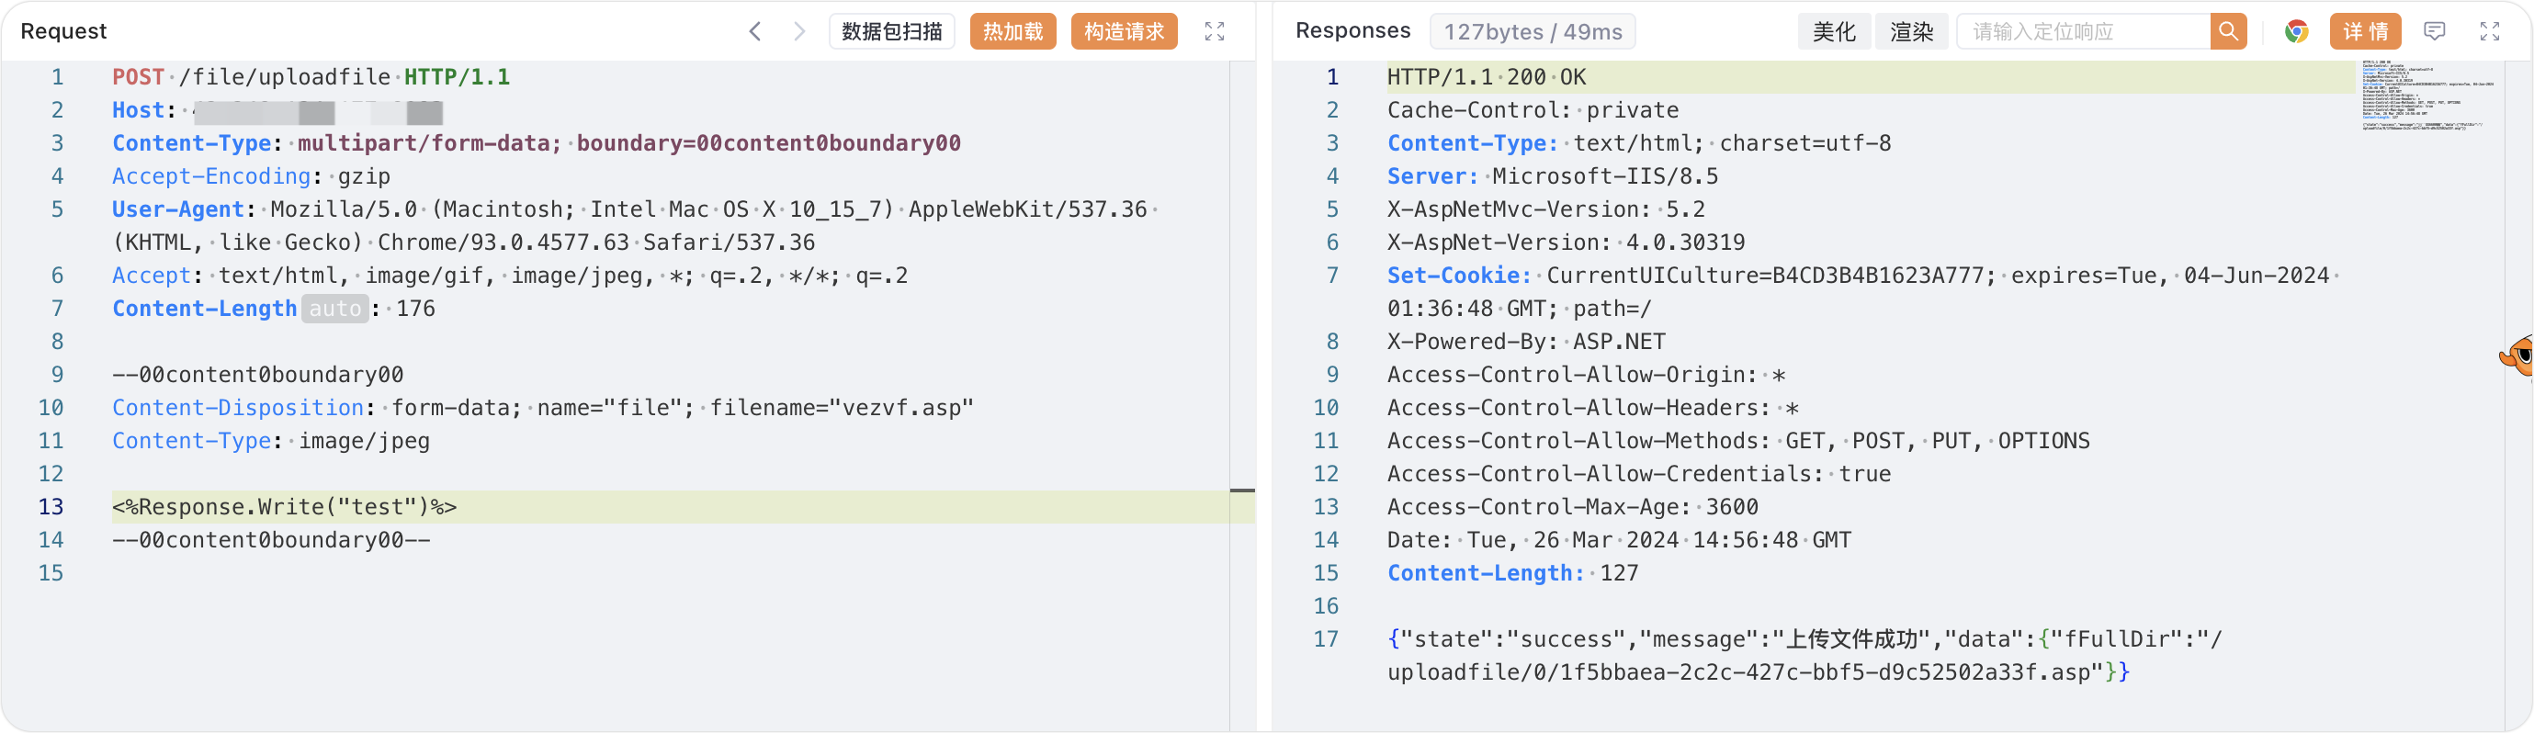Click X-Powered-By: ASP.NET line

point(1526,342)
